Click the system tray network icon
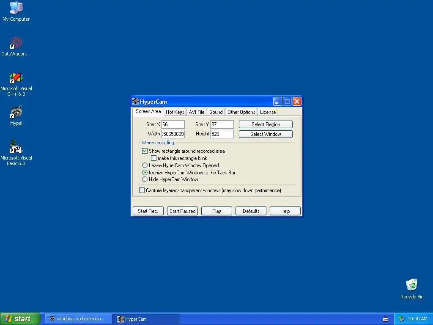Screen dimensions: 433x325 [x=401, y=319]
